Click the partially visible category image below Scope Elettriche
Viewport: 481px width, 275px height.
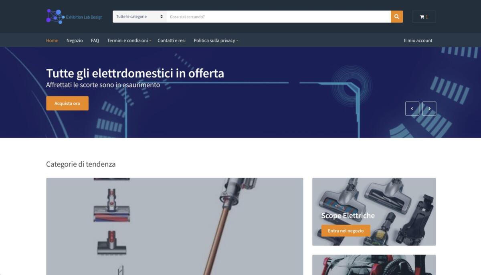click(x=374, y=265)
